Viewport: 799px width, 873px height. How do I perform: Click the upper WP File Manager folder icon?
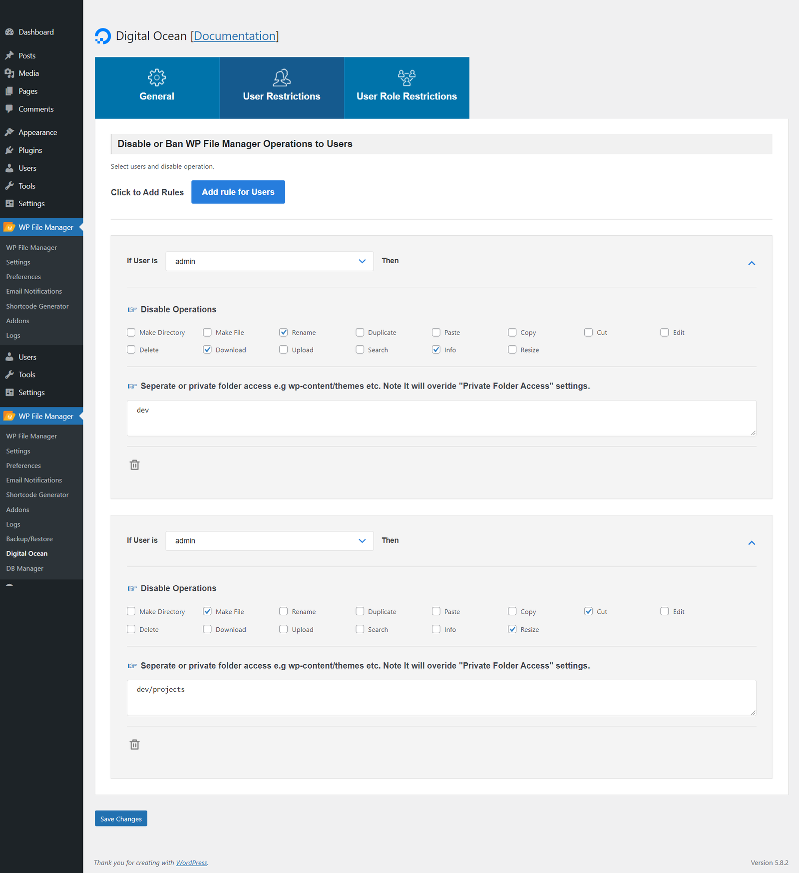[x=9, y=227]
